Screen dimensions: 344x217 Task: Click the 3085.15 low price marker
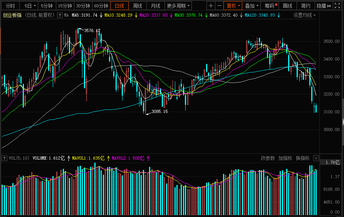(x=159, y=111)
